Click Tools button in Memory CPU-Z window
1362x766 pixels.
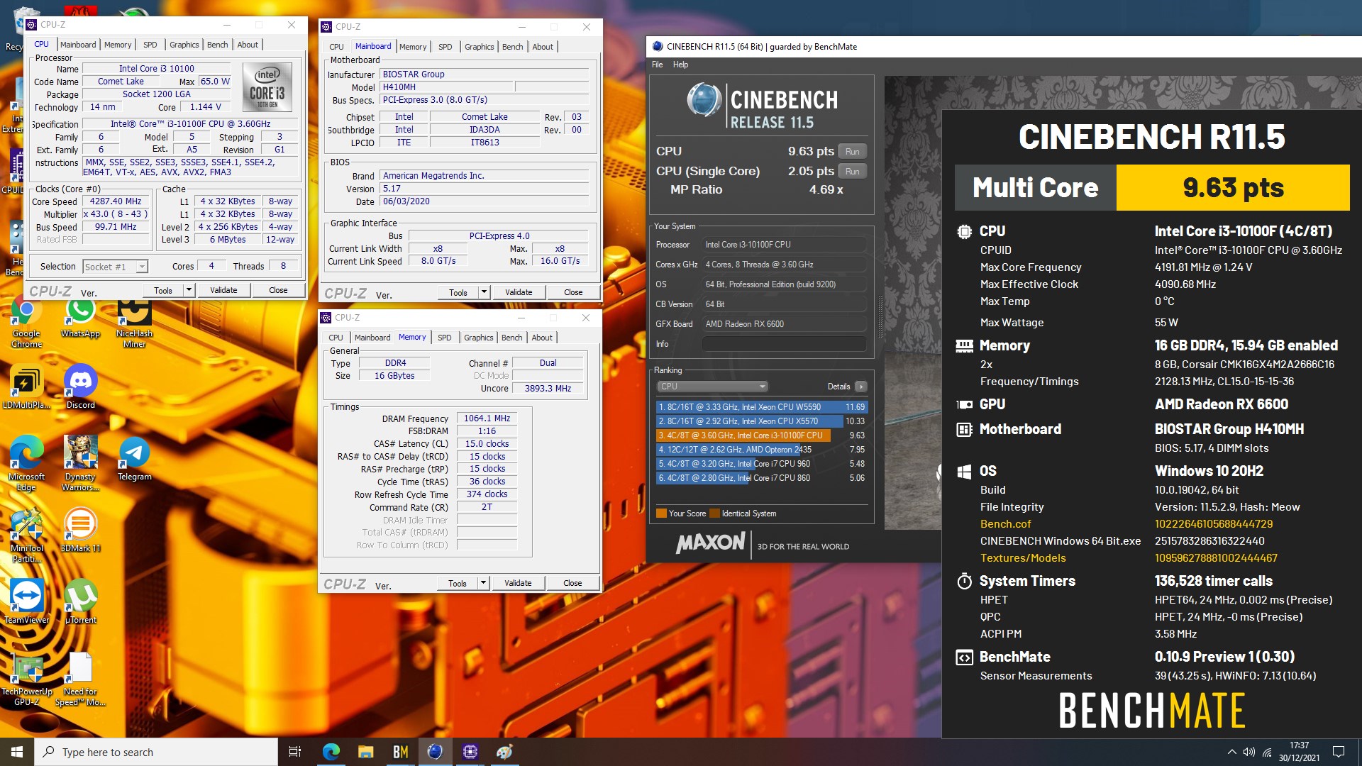point(458,583)
